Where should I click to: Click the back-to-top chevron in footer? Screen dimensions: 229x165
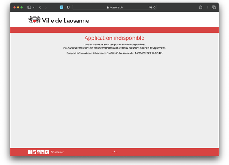(114, 152)
